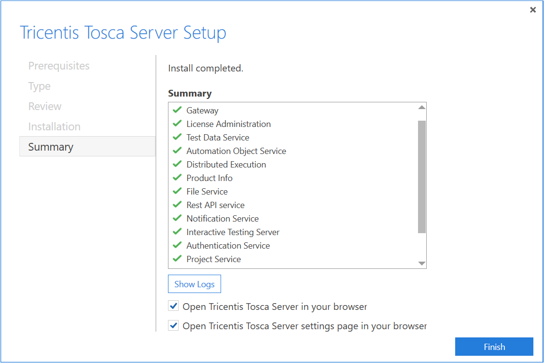Click Finish to close the setup
The width and height of the screenshot is (544, 363).
(x=494, y=347)
